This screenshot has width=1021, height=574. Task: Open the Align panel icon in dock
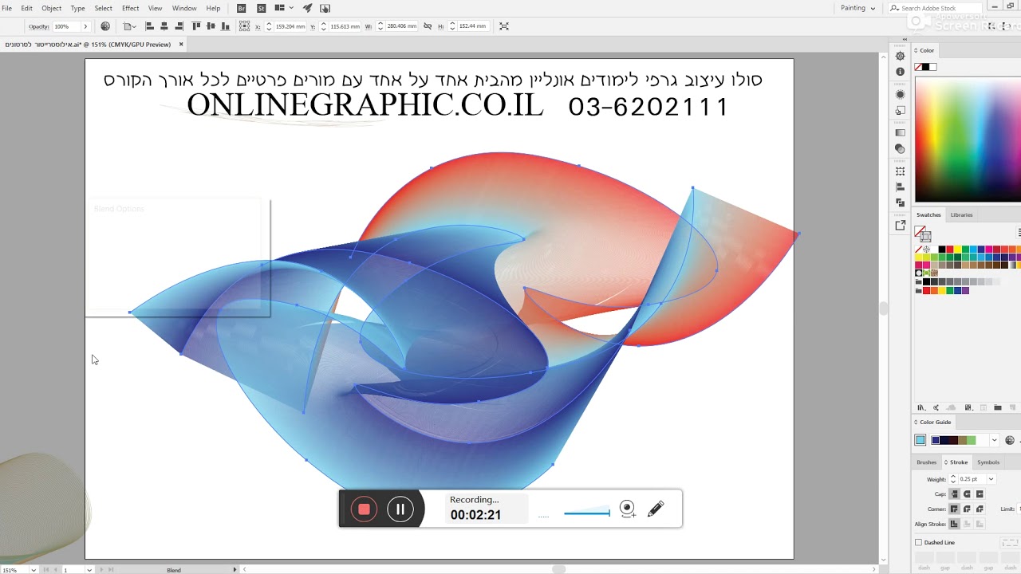[901, 187]
